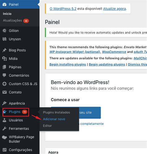Click the partially visible oAuth link
Image resolution: width=147 pixels, height=154 pixels.
pos(140,52)
